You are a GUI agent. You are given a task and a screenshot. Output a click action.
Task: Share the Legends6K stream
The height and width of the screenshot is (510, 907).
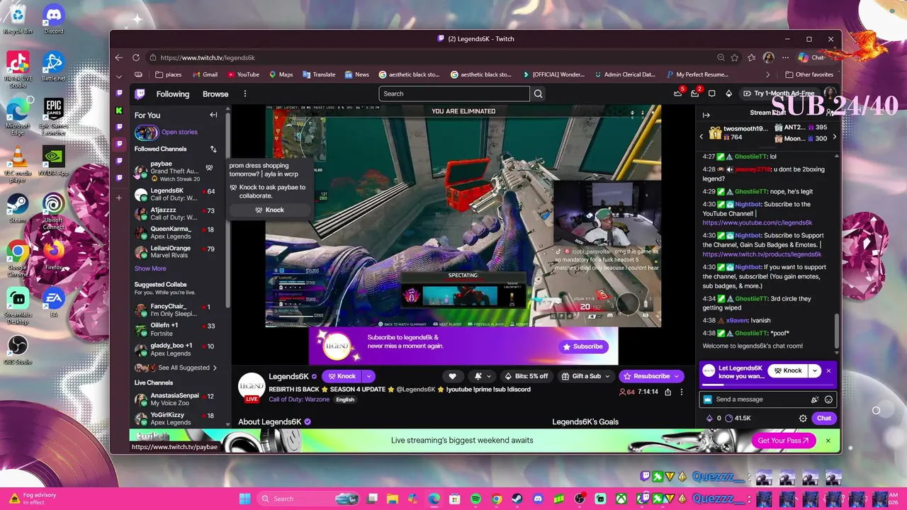click(667, 392)
